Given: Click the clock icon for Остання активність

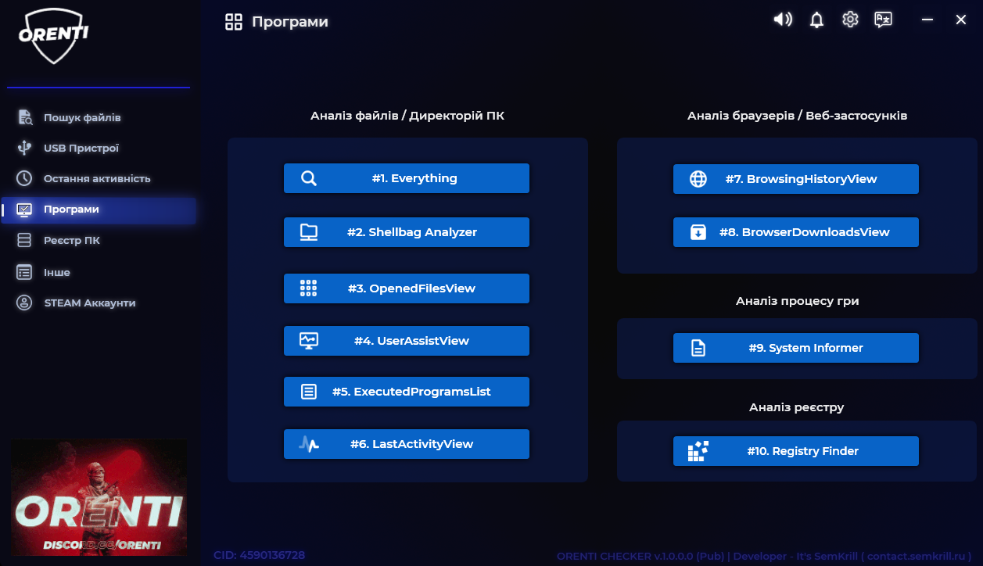Looking at the screenshot, I should 24,178.
